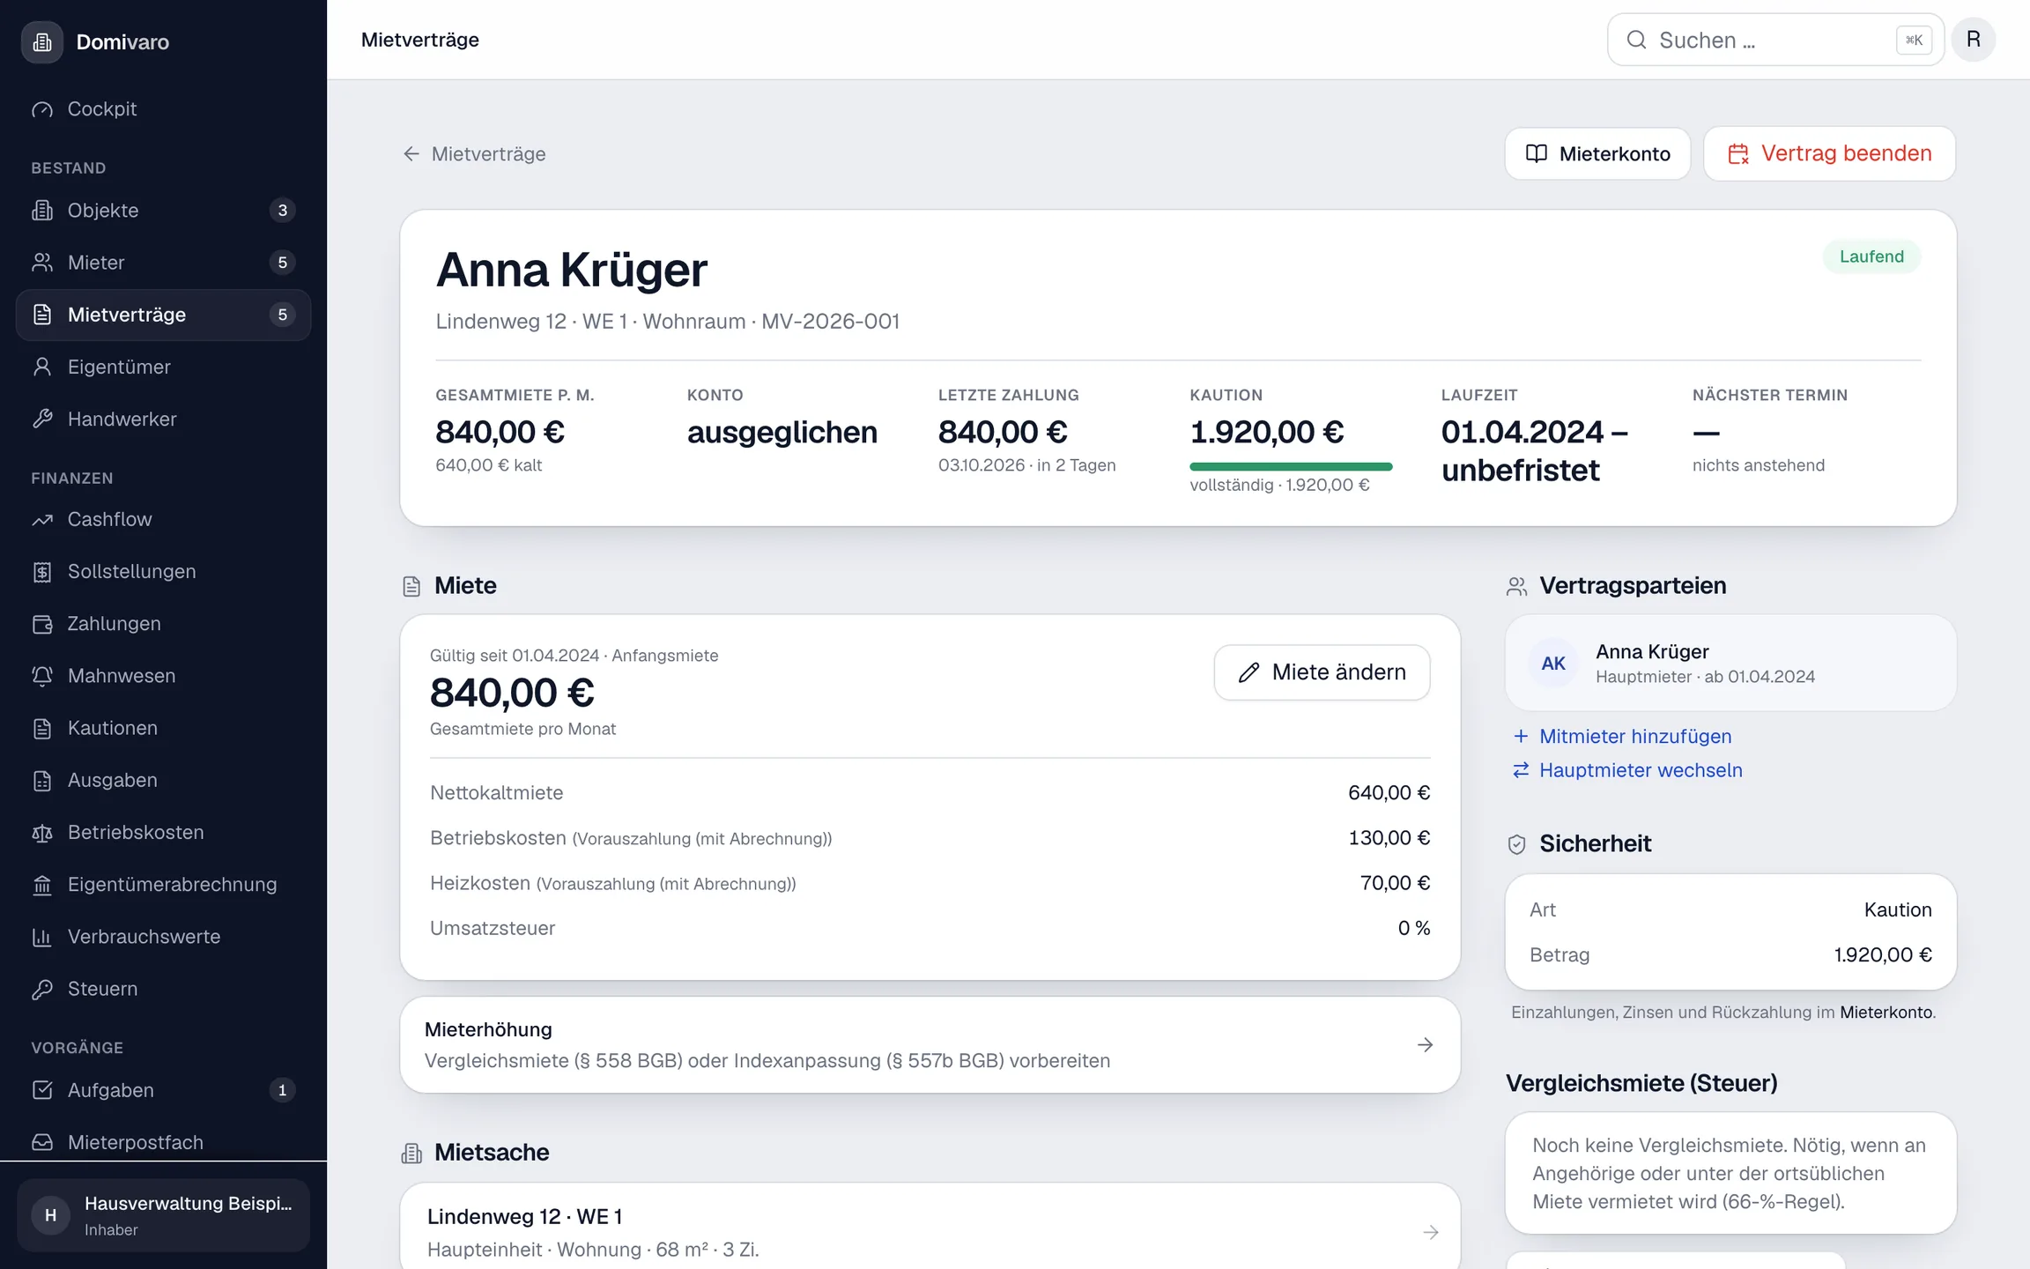
Task: Click the AK initials avatar
Action: point(1553,664)
